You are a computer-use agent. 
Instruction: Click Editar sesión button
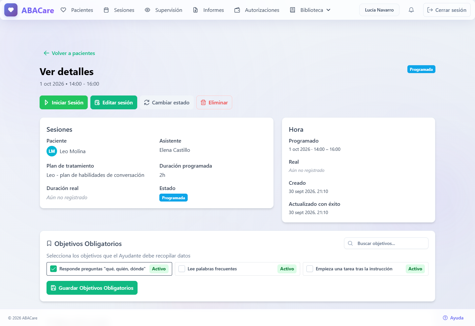[x=114, y=102]
